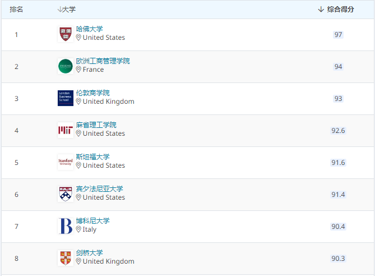Image resolution: width=375 pixels, height=276 pixels.
Task: Click rank number 7 in Bocconi row
Action: [x=16, y=227]
